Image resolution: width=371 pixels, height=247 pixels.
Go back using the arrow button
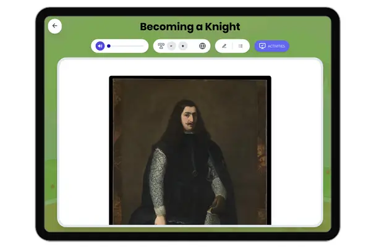(x=54, y=26)
